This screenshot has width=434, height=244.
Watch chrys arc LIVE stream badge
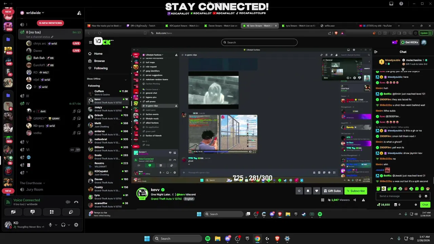[76, 43]
